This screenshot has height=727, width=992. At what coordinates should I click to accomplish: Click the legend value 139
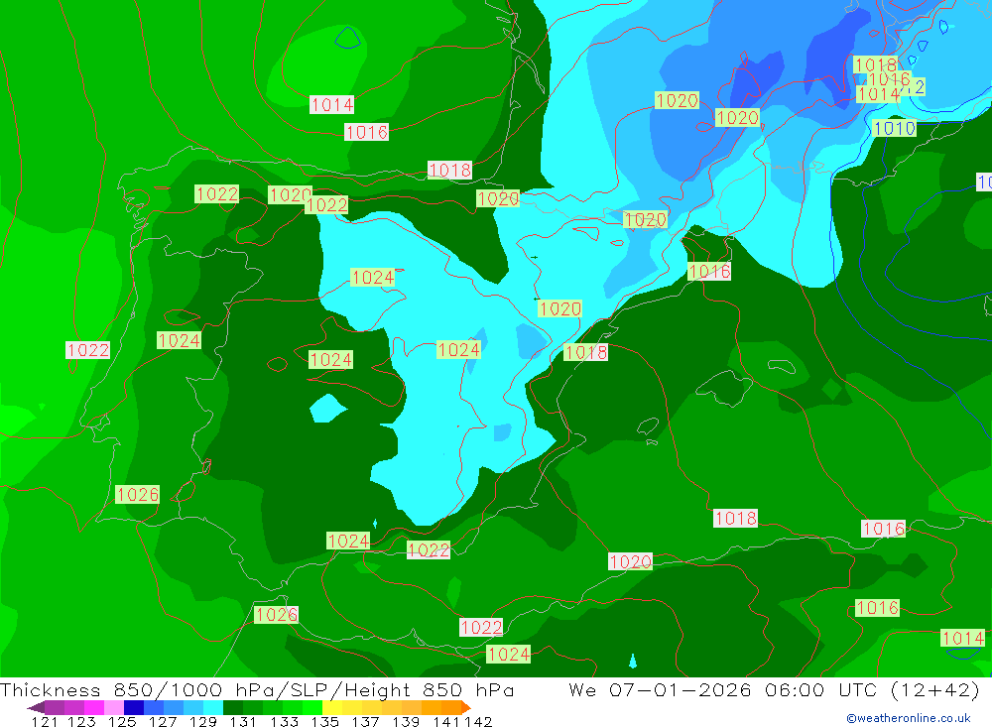click(406, 721)
